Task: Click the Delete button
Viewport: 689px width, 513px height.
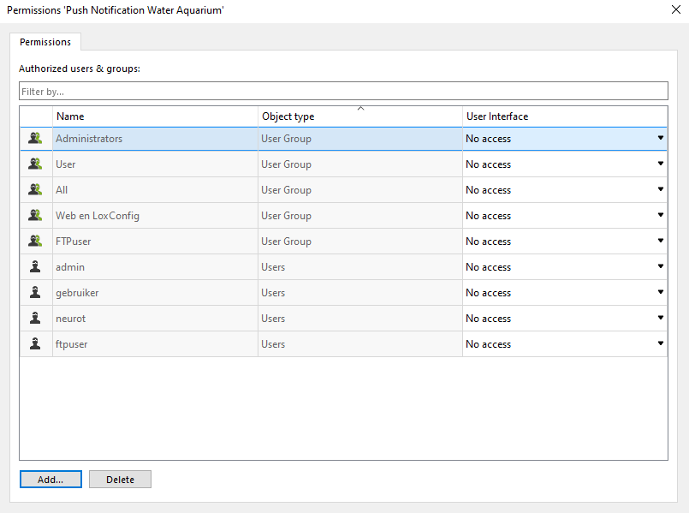Action: 120,479
